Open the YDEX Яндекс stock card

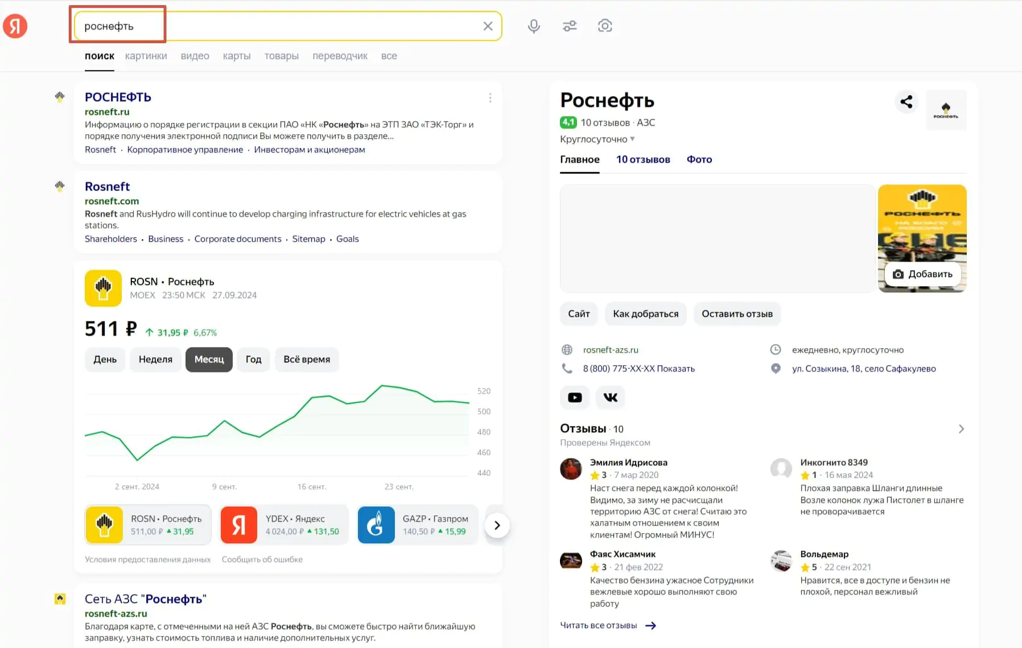coord(284,525)
